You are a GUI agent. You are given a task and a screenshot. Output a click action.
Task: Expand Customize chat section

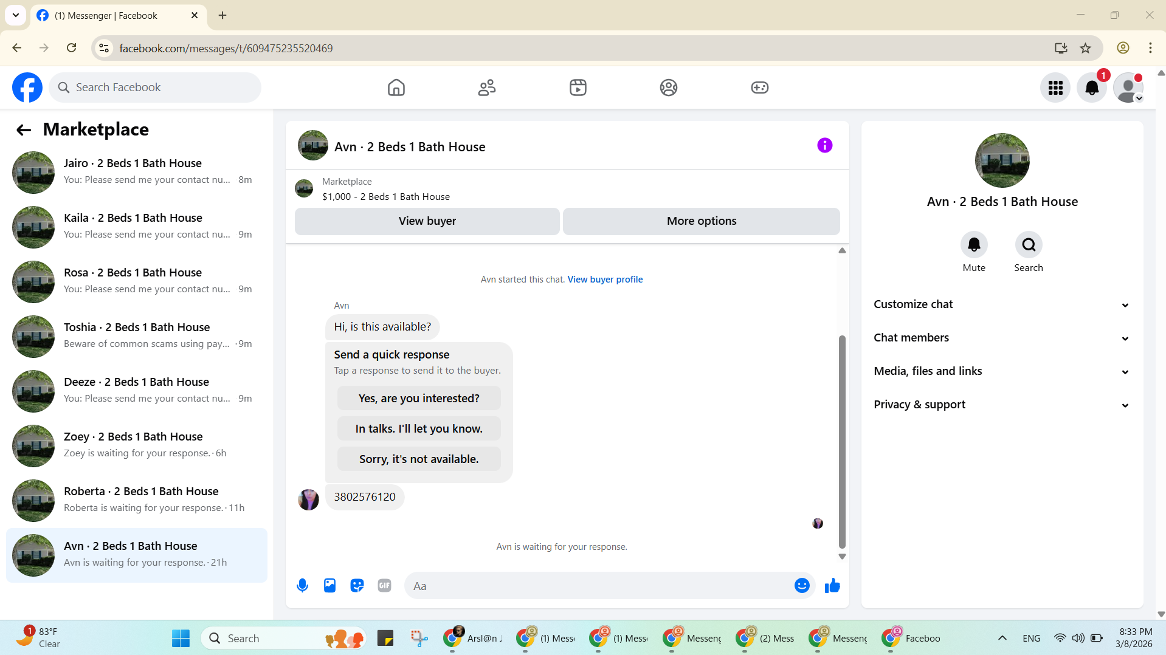click(x=1001, y=304)
